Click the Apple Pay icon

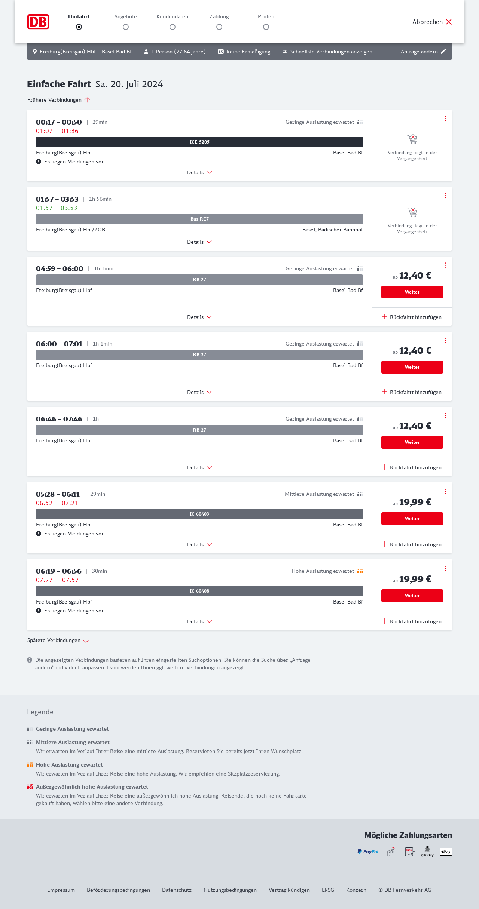(x=446, y=851)
